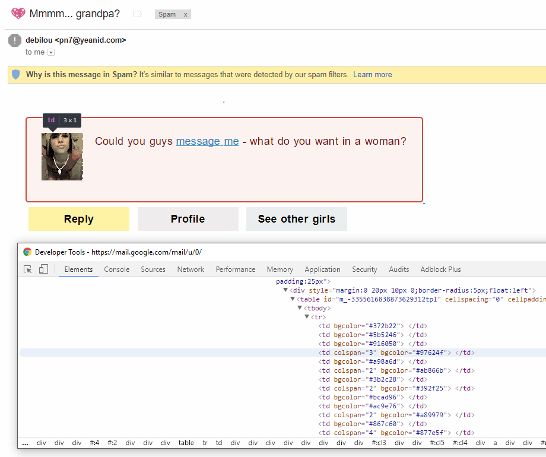The width and height of the screenshot is (546, 457).
Task: Click the Chrome icon in Developer Tools title
Action: 27,252
